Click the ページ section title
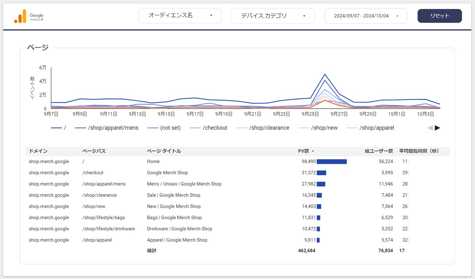The image size is (475, 279). pyautogui.click(x=38, y=47)
